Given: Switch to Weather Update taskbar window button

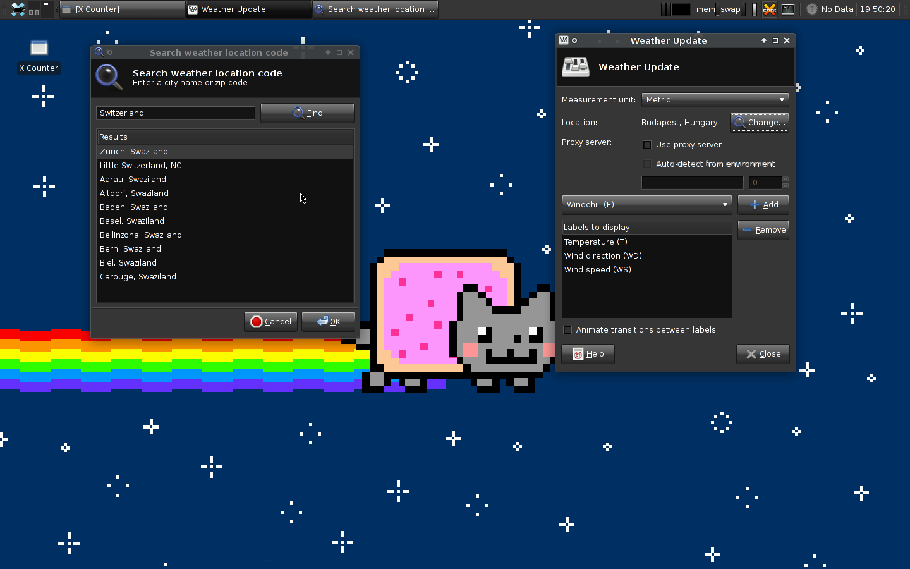Looking at the screenshot, I should [x=249, y=9].
